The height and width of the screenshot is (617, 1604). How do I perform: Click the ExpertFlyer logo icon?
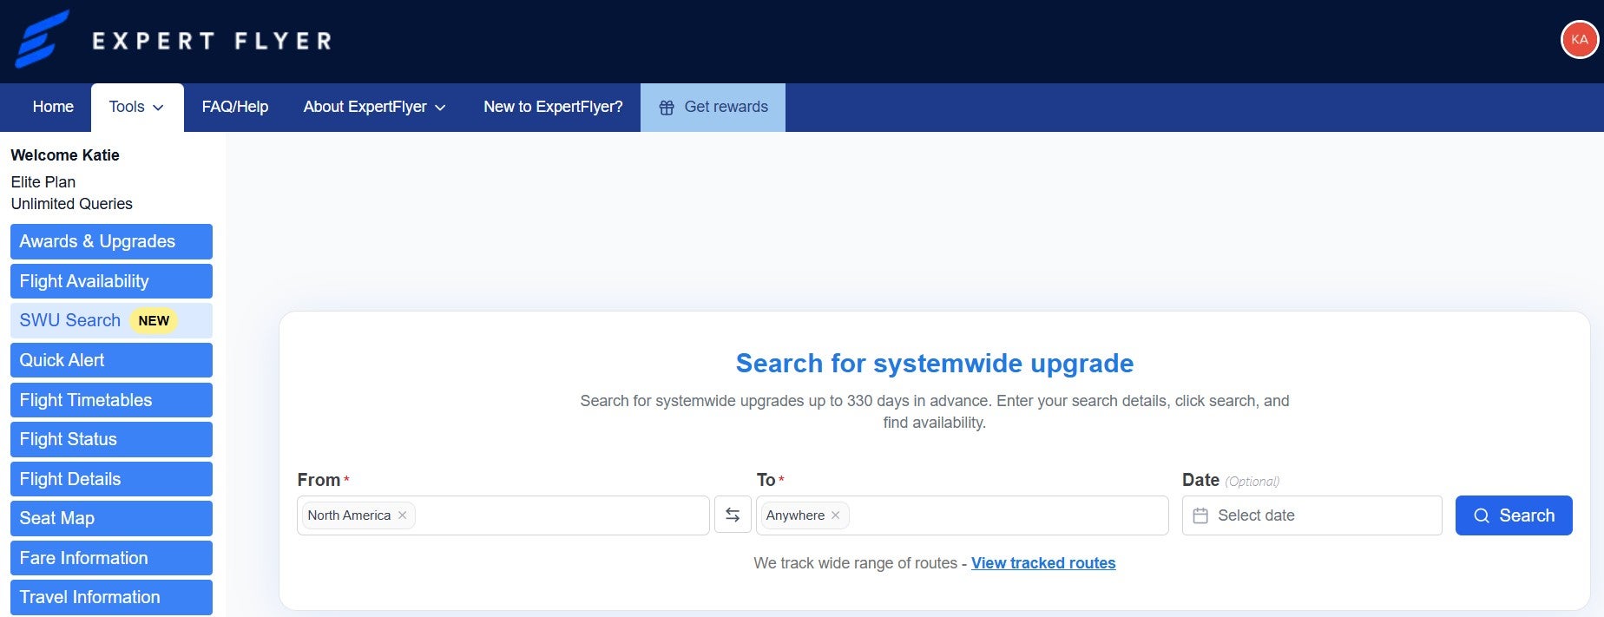point(42,40)
